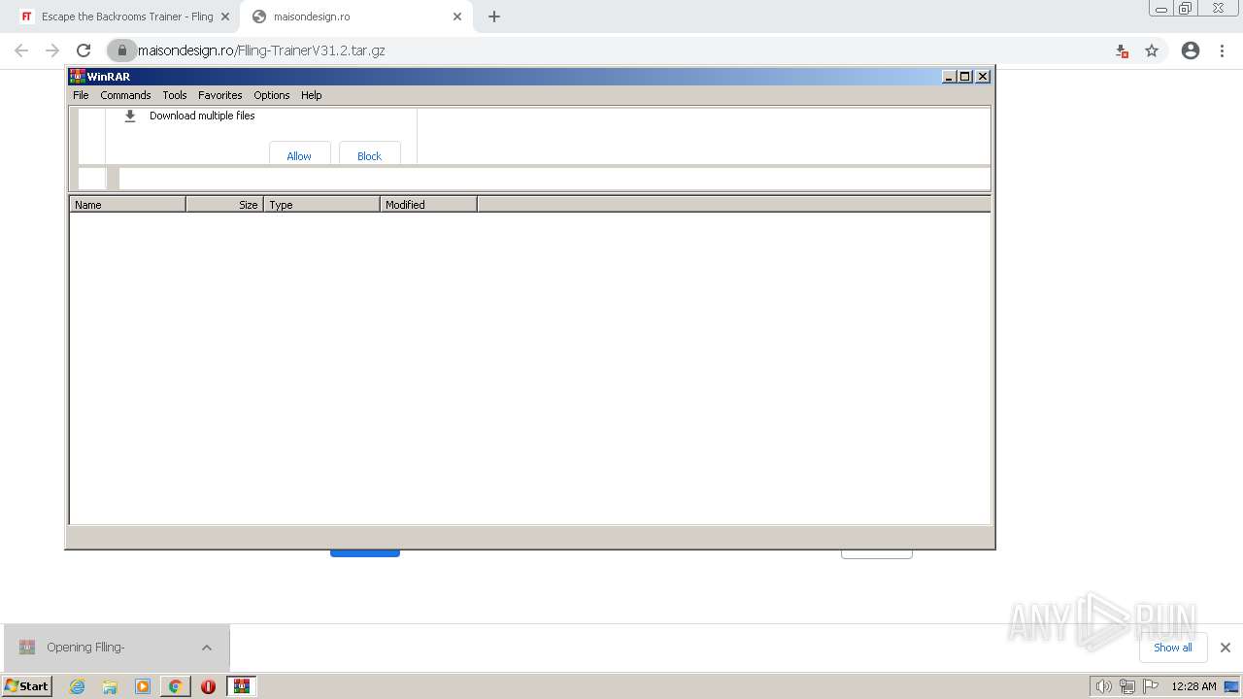Open volume control in tray
Image resolution: width=1243 pixels, height=699 pixels.
point(1103,686)
